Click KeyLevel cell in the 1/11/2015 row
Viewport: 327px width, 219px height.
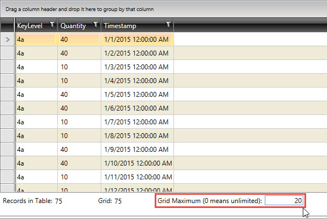click(36, 177)
